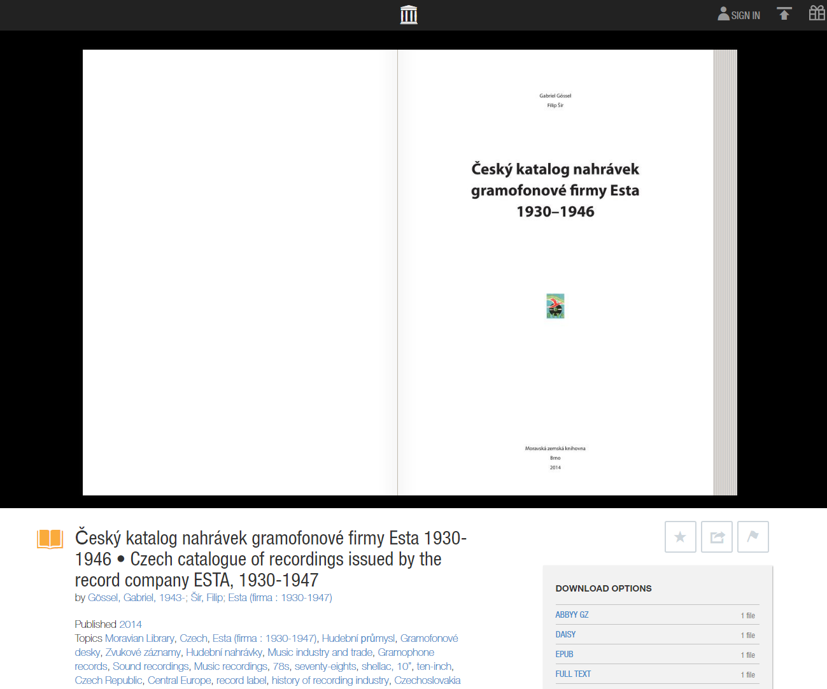Click the orange open book media-type icon

click(50, 539)
